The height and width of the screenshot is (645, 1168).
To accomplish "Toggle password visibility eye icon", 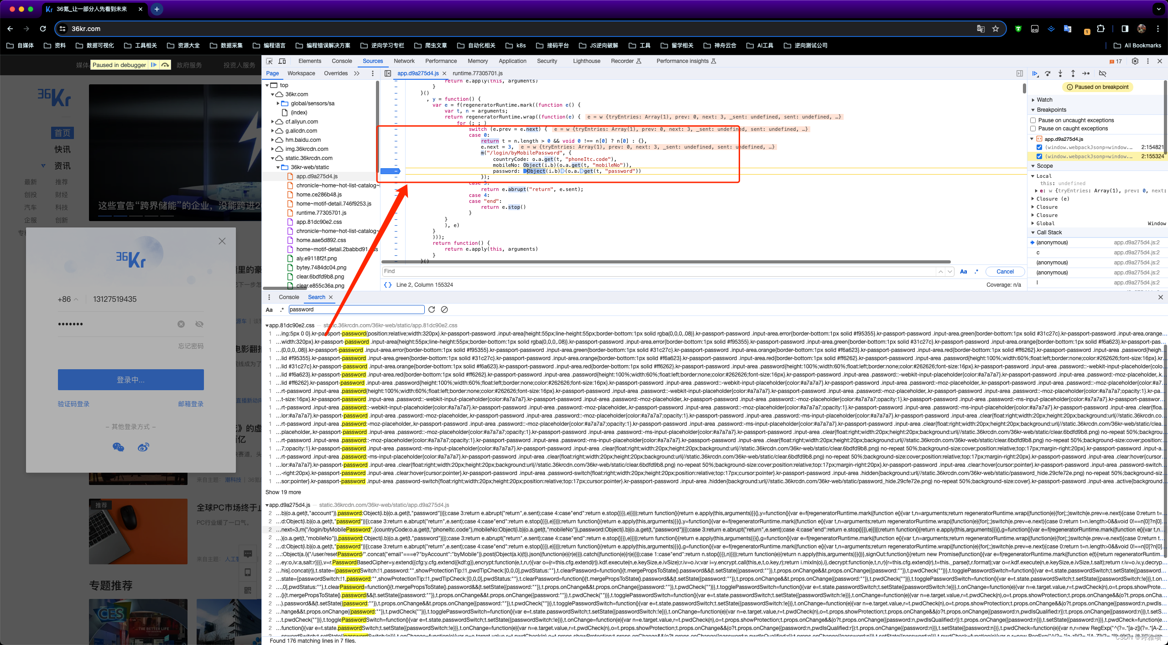I will [x=199, y=324].
